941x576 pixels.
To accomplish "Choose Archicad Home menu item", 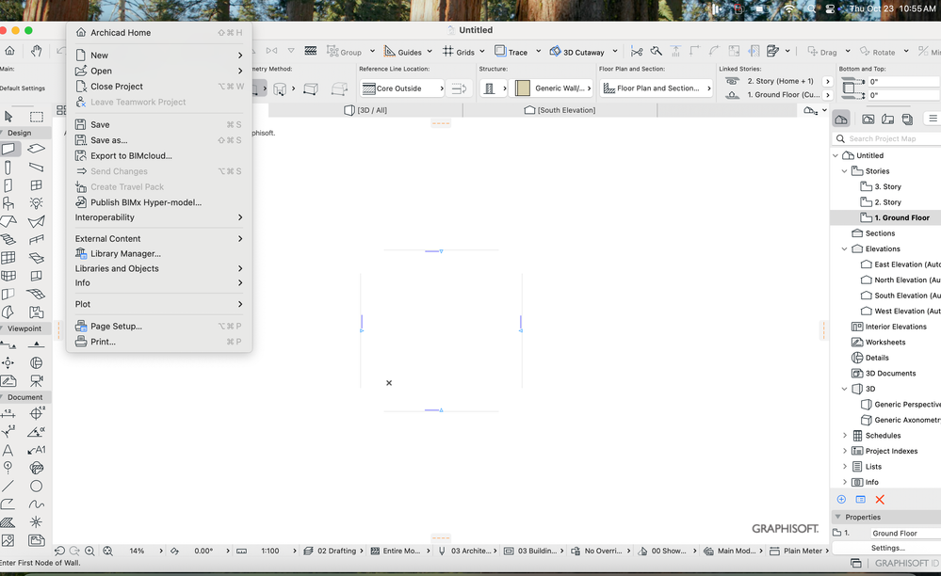I will [x=158, y=32].
